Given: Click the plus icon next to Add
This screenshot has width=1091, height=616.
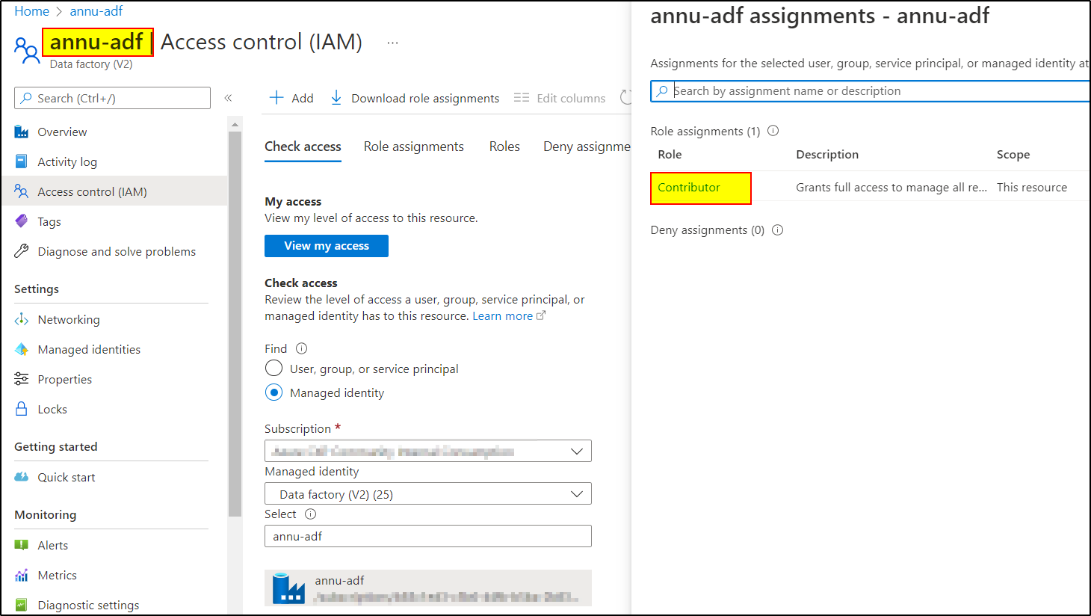Looking at the screenshot, I should coord(276,98).
